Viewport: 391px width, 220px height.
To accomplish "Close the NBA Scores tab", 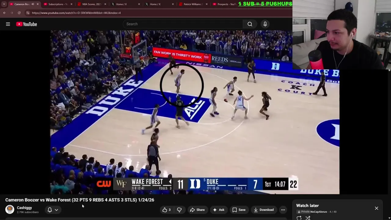I will click(105, 4).
